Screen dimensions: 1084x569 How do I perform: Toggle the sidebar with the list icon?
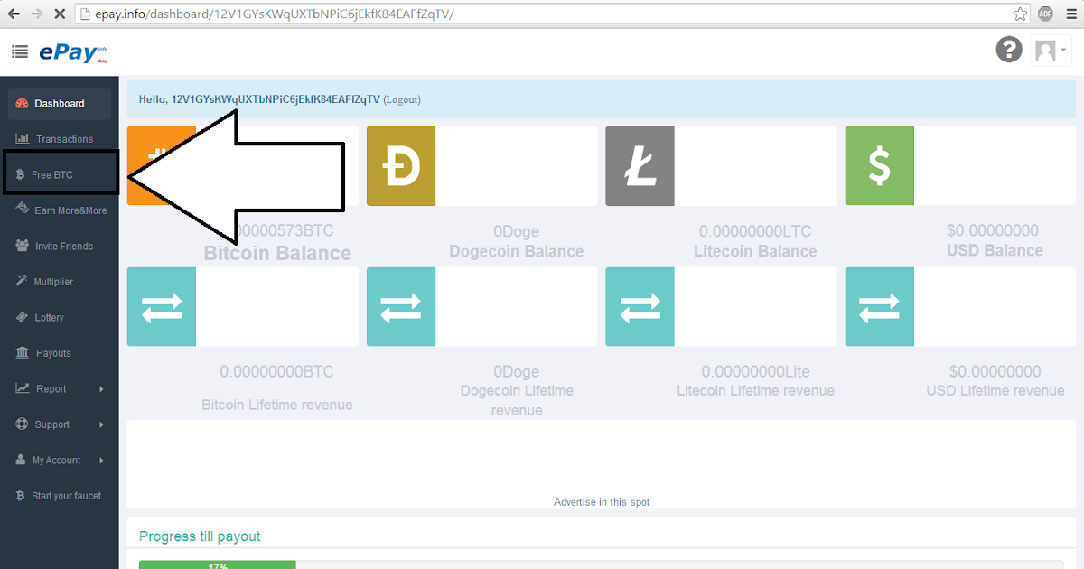coord(20,52)
